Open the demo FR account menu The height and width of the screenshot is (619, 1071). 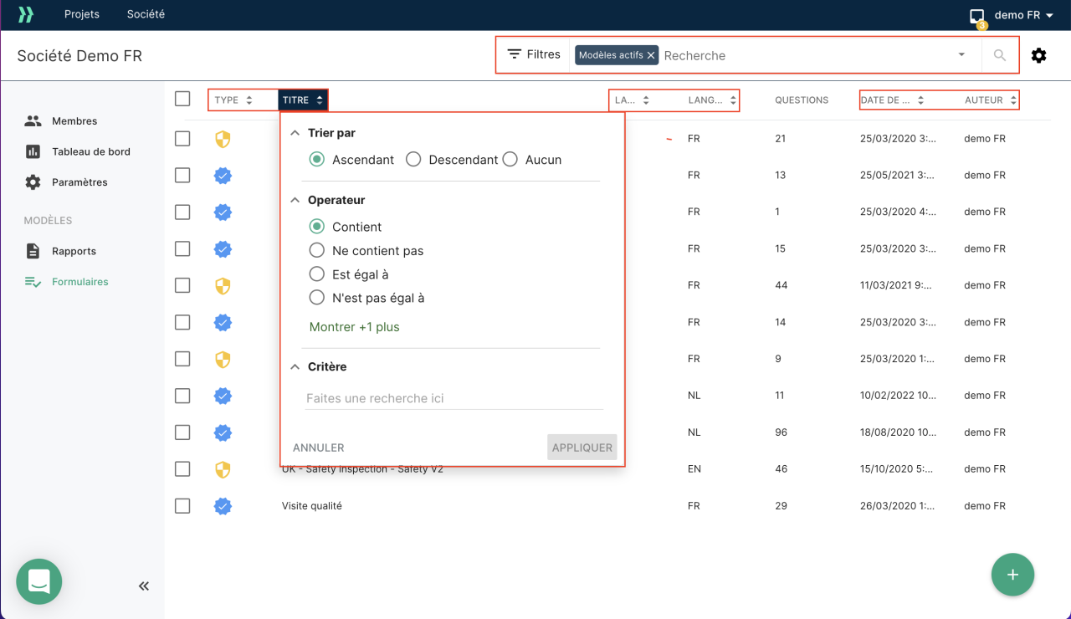1022,15
